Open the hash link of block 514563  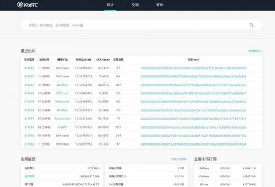tap(193, 68)
